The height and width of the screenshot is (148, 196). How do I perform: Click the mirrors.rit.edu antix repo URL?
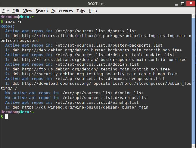(89, 36)
